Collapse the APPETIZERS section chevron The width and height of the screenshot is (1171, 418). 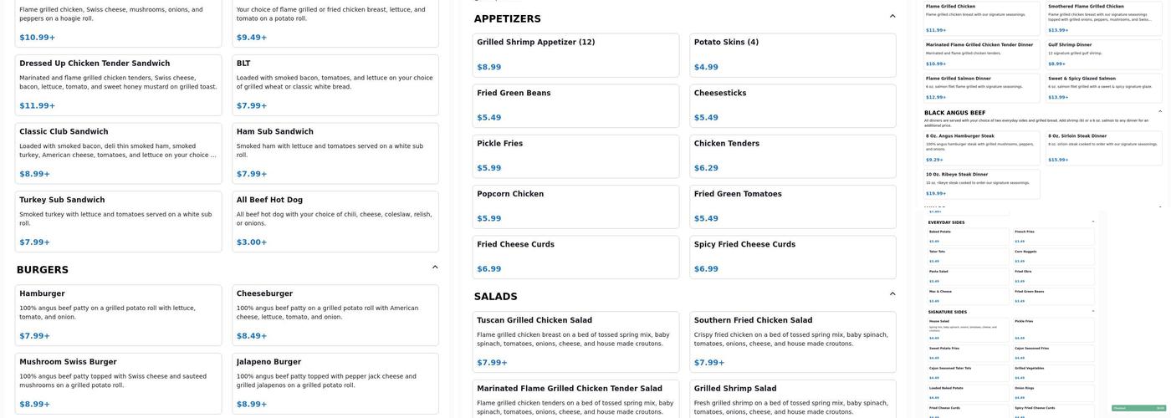tap(892, 17)
